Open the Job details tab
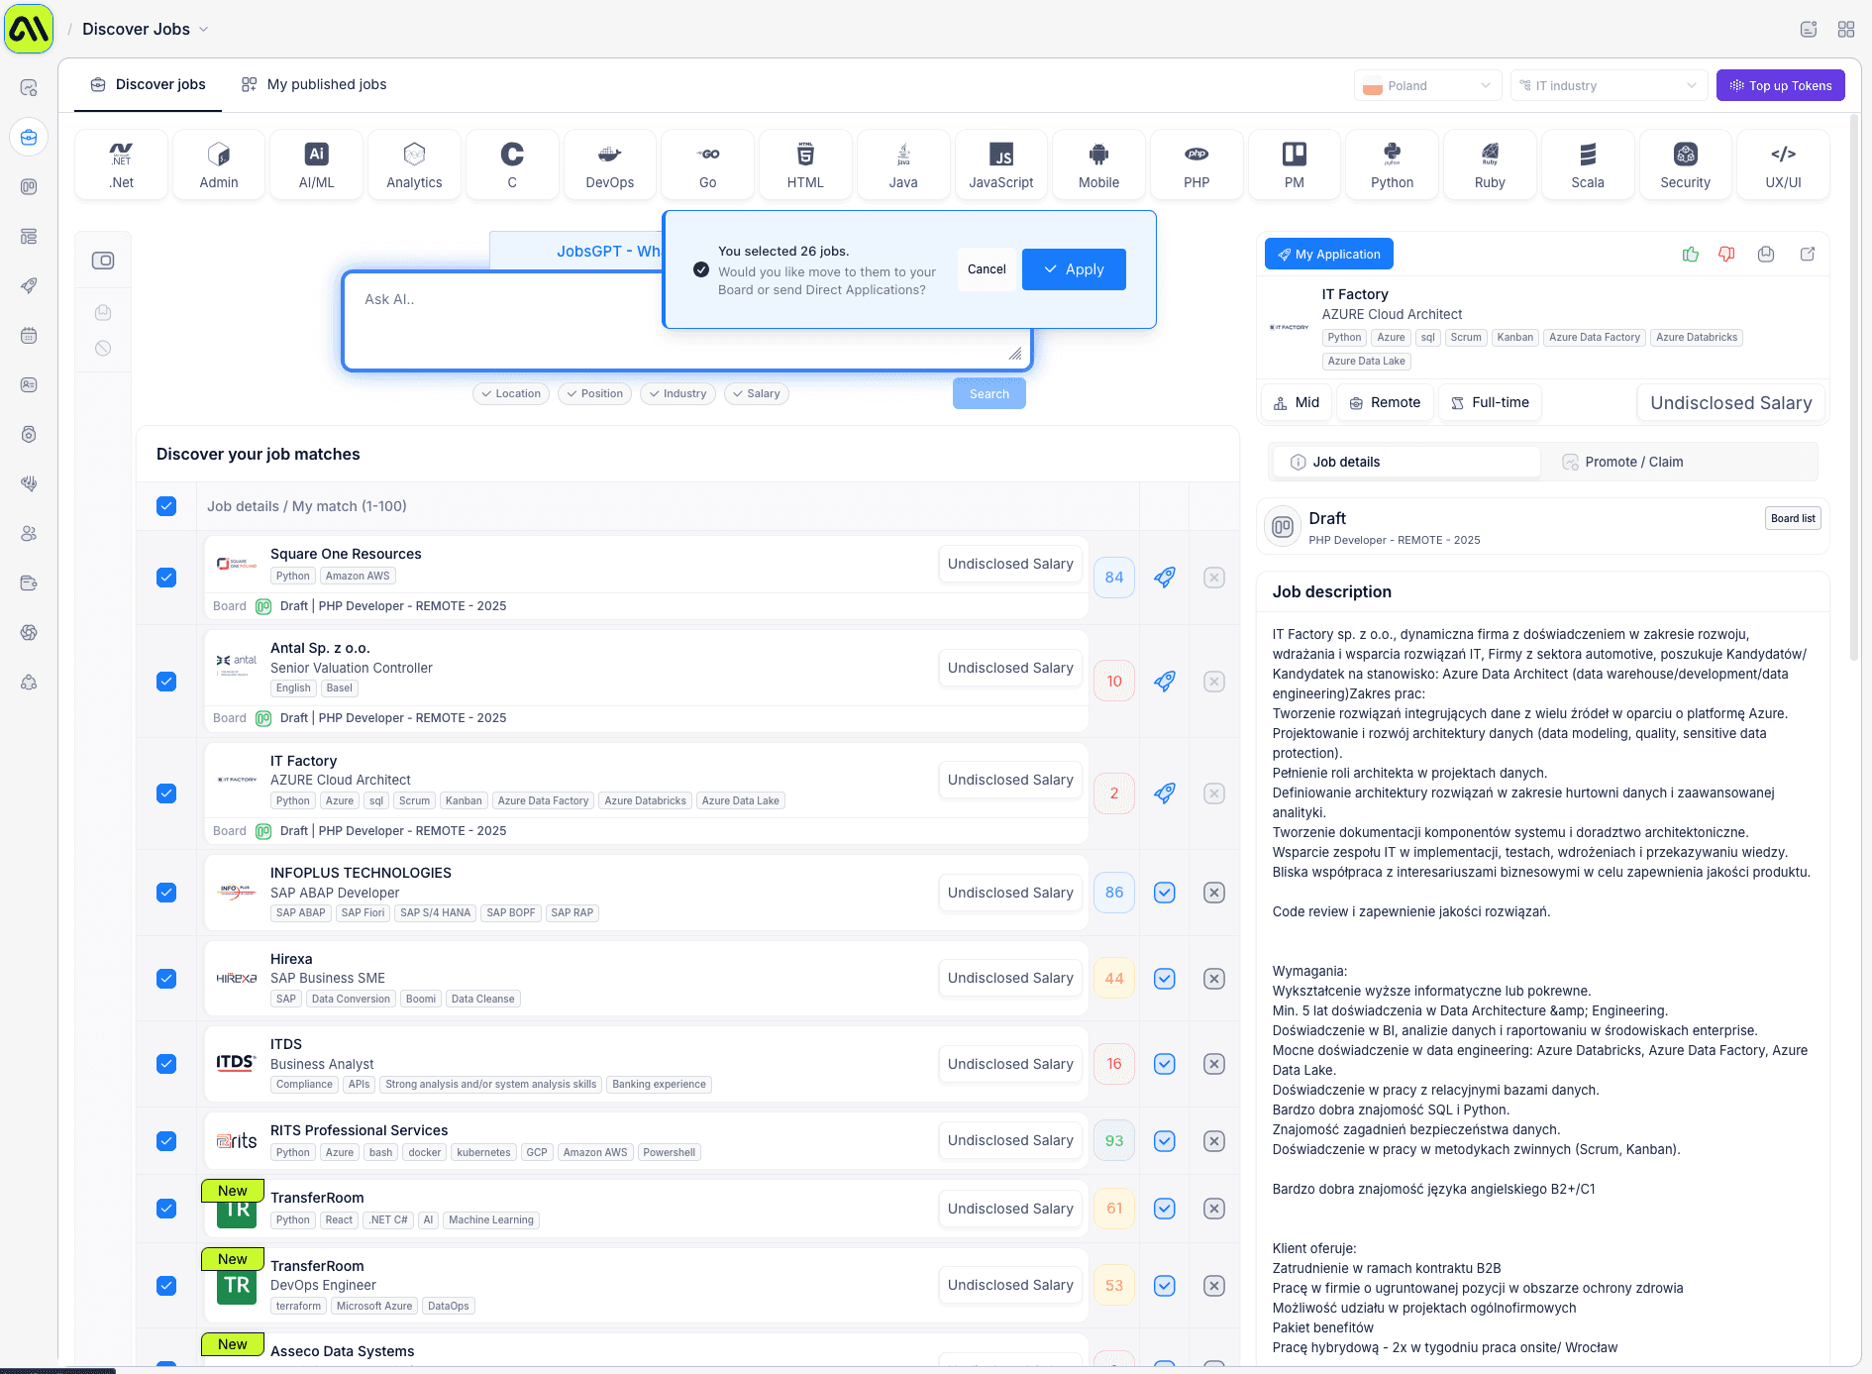 [x=1405, y=463]
